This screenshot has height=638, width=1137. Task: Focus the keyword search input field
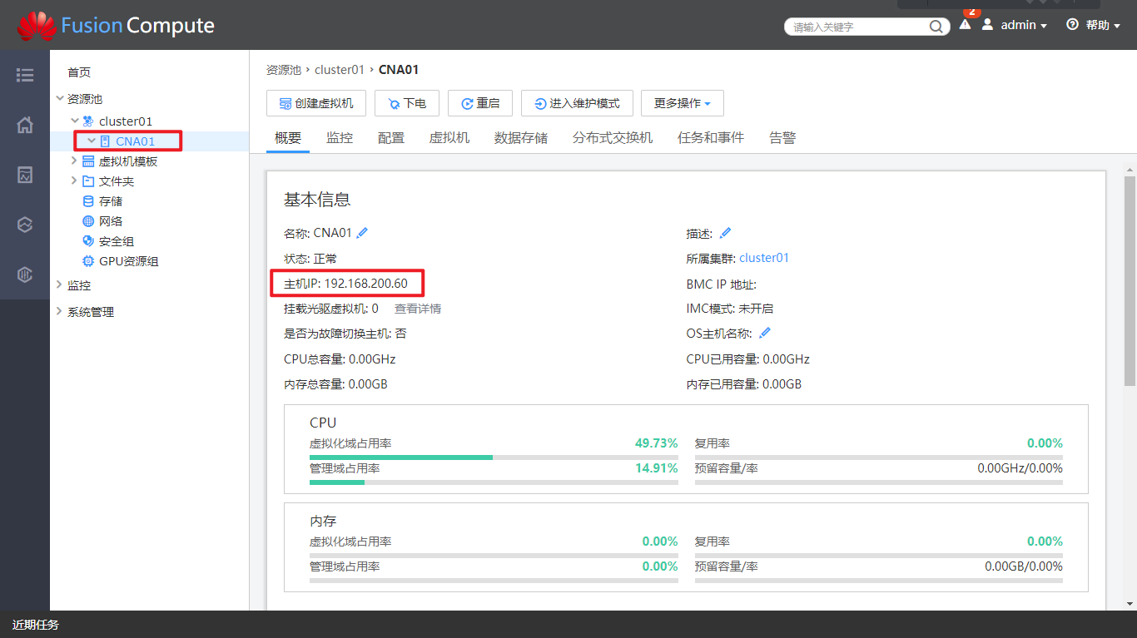coord(857,27)
